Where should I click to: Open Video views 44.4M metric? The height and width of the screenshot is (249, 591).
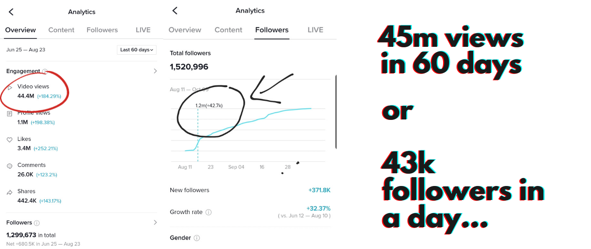(x=34, y=91)
